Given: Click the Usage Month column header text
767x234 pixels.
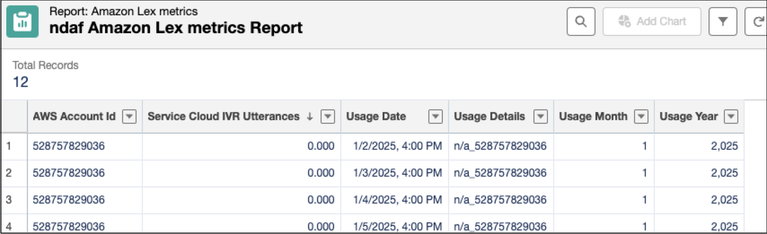Looking at the screenshot, I should [593, 117].
